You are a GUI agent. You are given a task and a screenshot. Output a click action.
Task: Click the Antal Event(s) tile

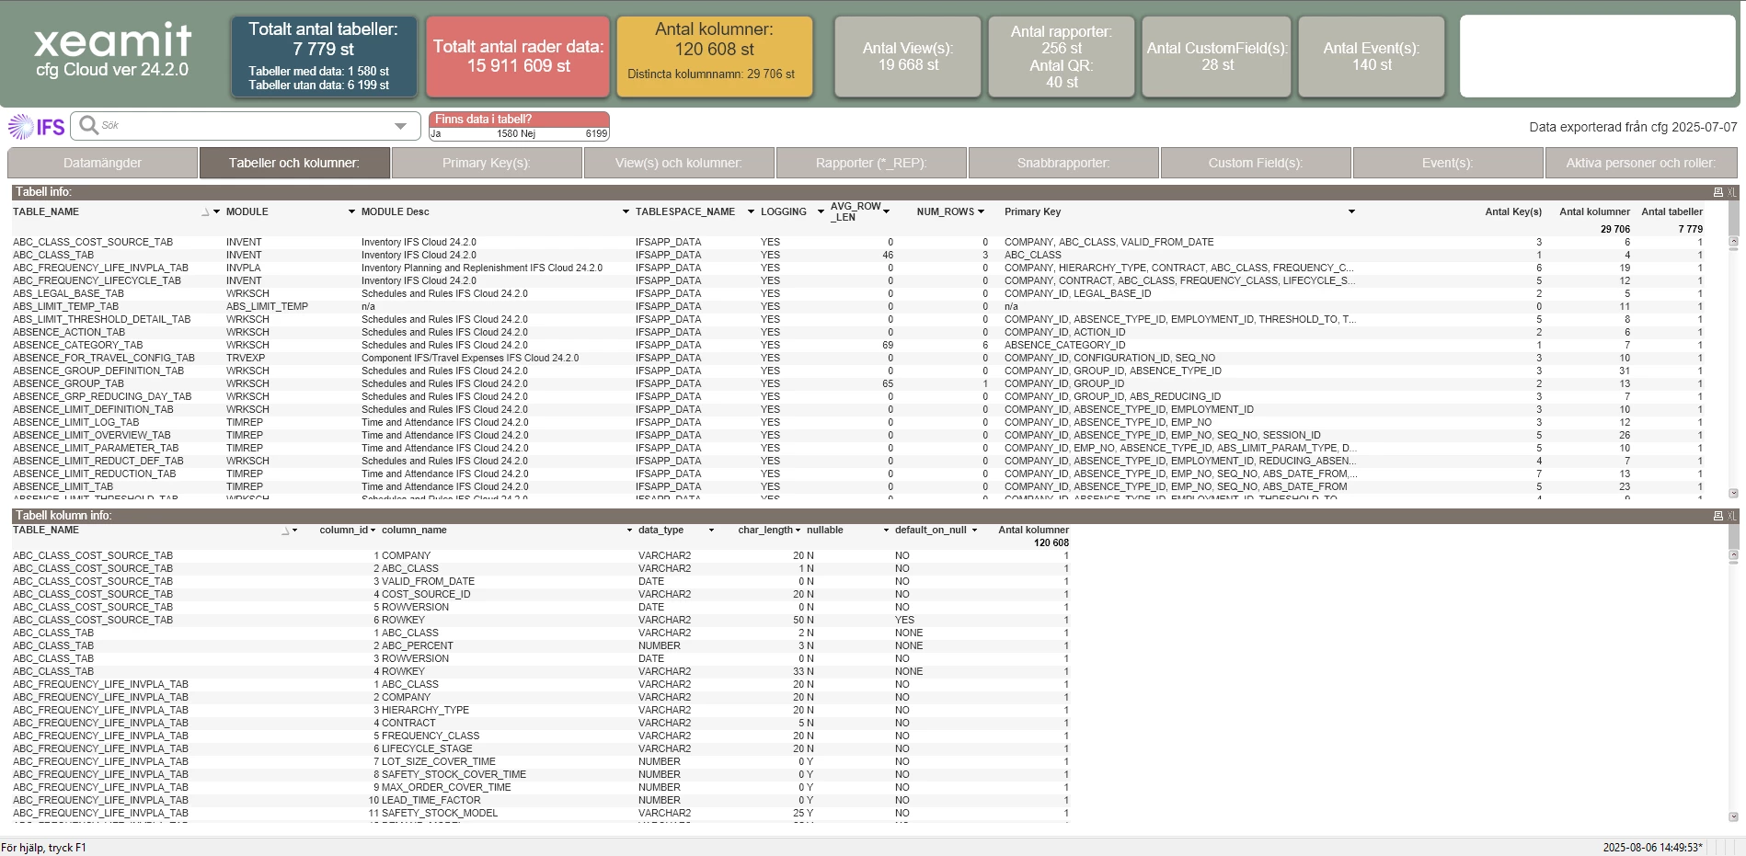point(1372,56)
